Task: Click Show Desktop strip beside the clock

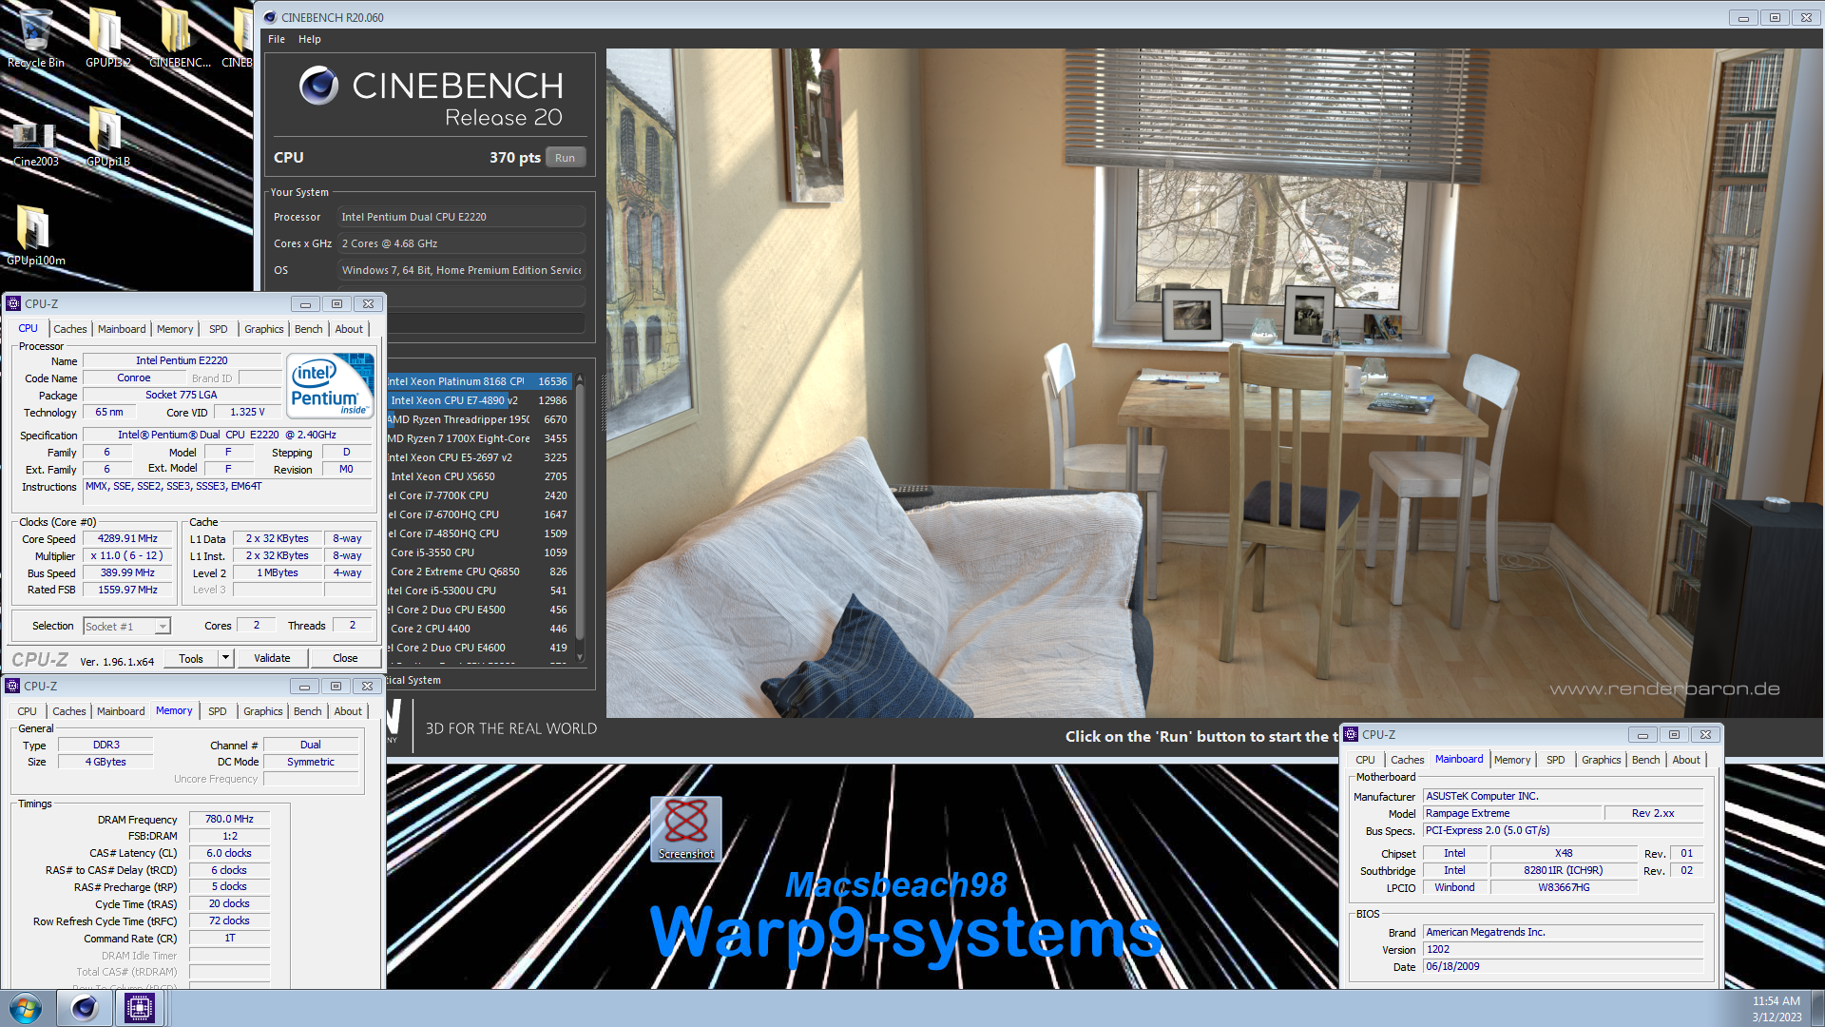Action: 1818,1008
